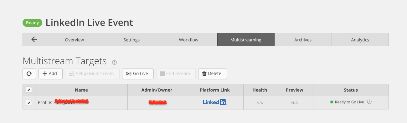This screenshot has height=123, width=407.
Task: Click the green Ready to Go Live dot
Action: (x=332, y=102)
